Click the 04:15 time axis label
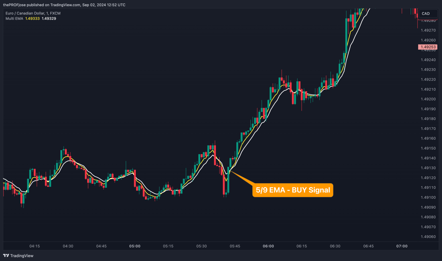 point(35,246)
